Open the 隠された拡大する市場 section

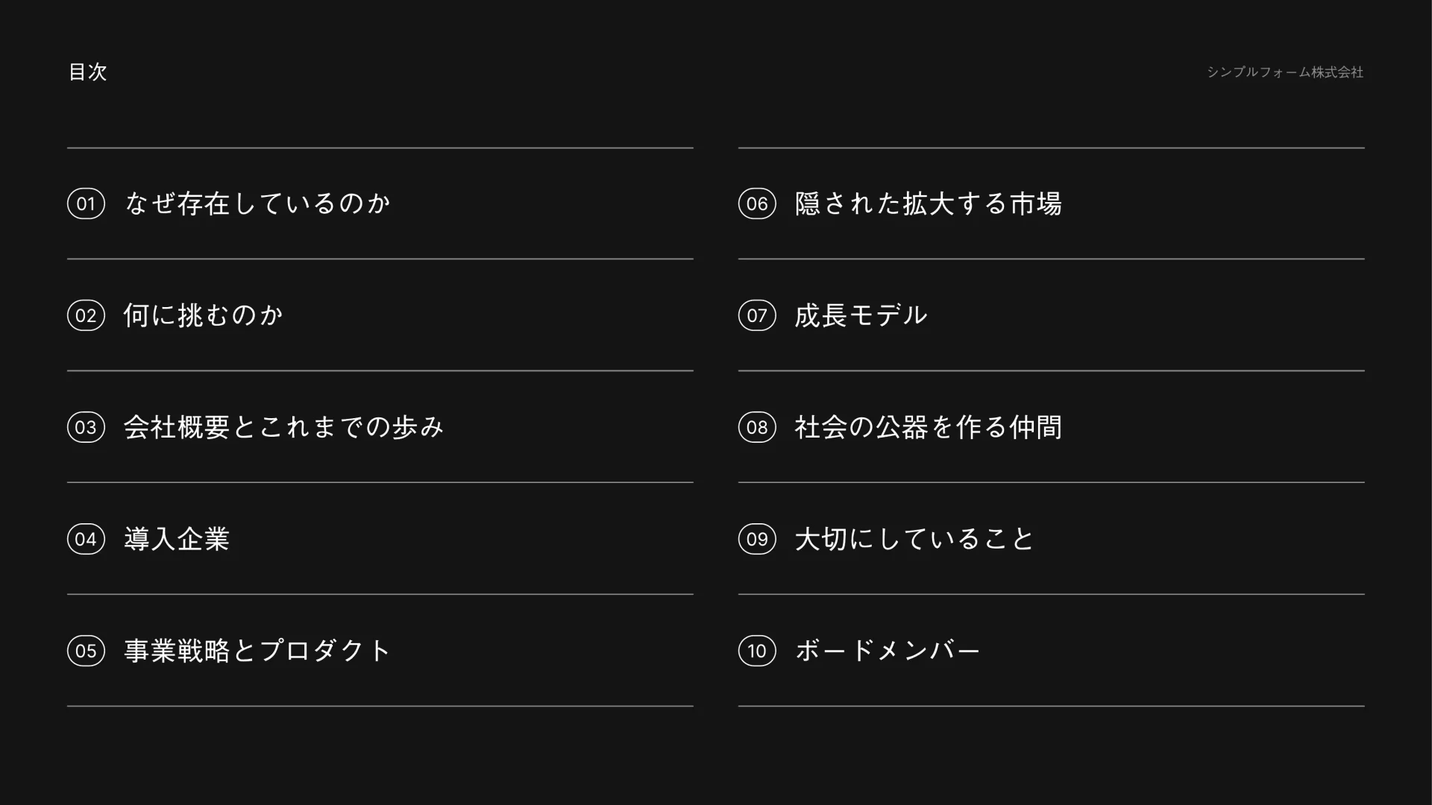pos(928,203)
